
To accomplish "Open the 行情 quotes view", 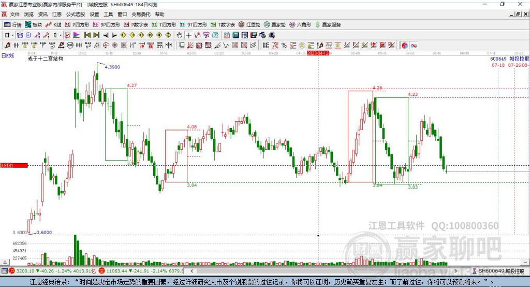I will point(13,25).
